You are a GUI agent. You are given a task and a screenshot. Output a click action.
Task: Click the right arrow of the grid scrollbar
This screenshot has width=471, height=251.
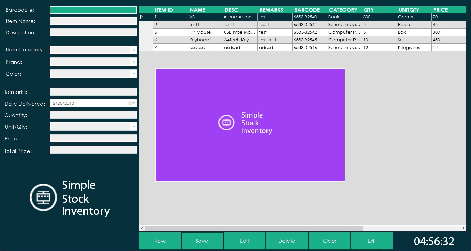point(464,228)
